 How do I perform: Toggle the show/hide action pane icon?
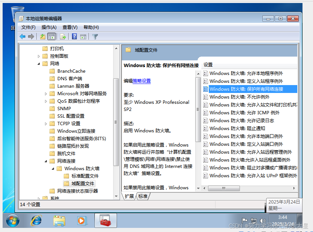(83, 37)
